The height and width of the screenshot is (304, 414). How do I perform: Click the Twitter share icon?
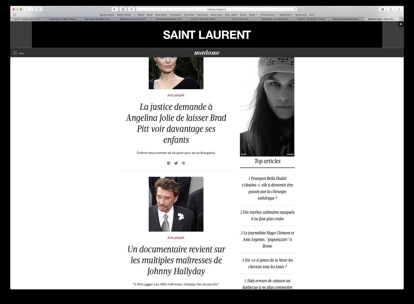click(176, 163)
